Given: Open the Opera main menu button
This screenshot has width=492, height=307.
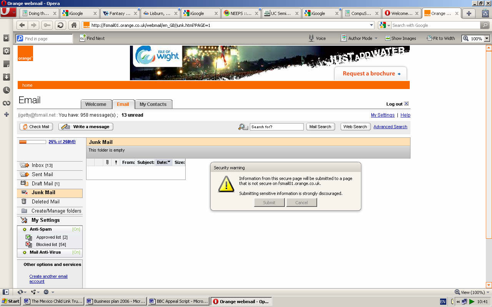Looking at the screenshot, I should (x=8, y=12).
